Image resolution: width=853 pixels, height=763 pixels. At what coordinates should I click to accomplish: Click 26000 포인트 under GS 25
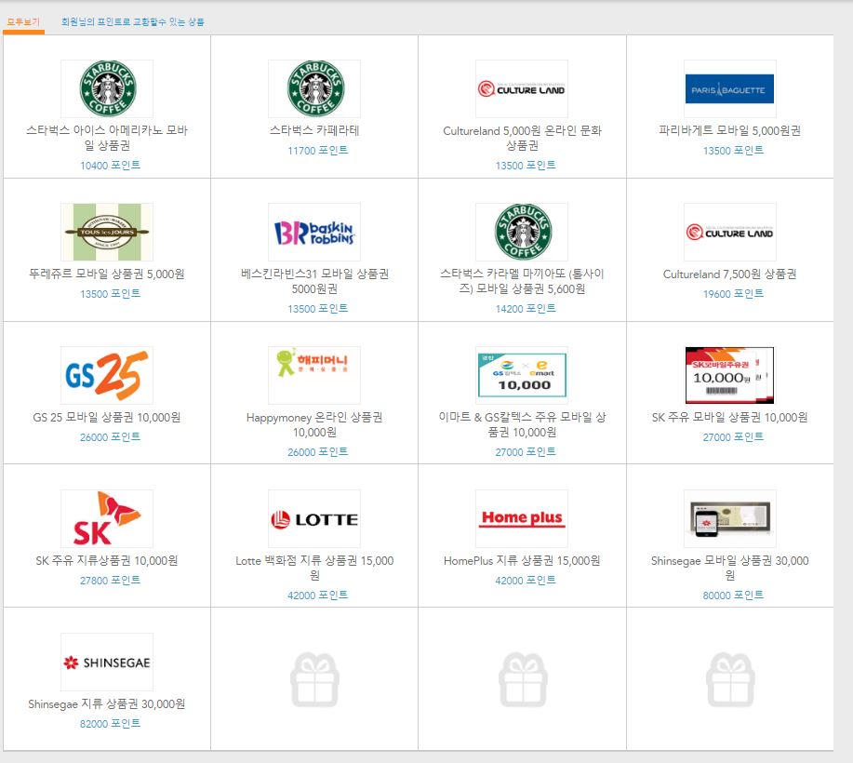pos(110,437)
